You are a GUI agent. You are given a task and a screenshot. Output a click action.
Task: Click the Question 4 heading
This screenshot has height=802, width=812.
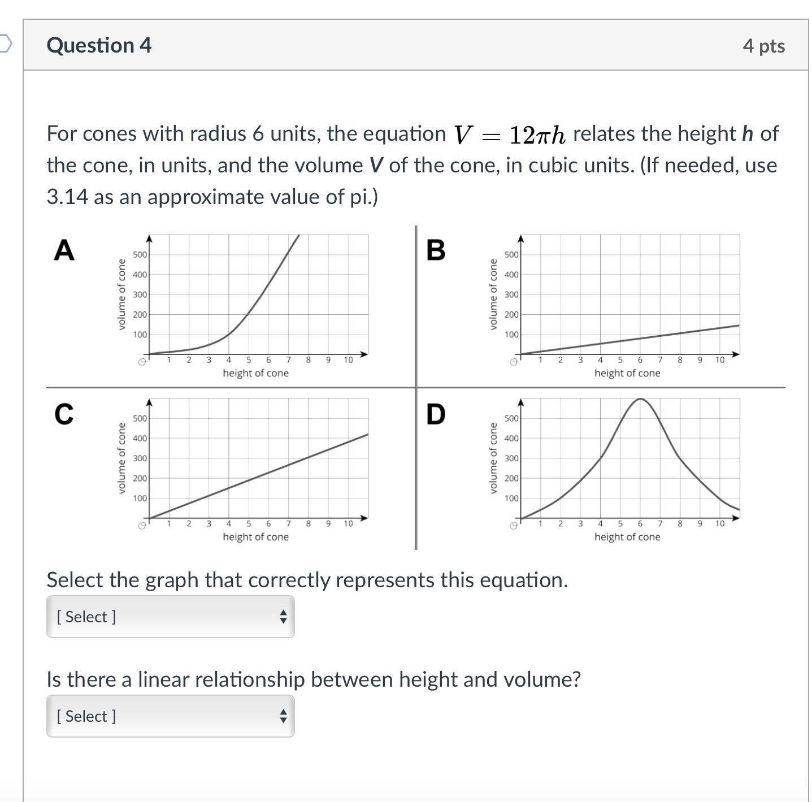[x=99, y=45]
